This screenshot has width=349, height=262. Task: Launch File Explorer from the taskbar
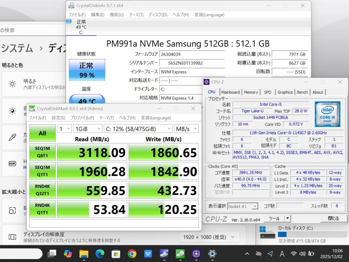(x=84, y=254)
